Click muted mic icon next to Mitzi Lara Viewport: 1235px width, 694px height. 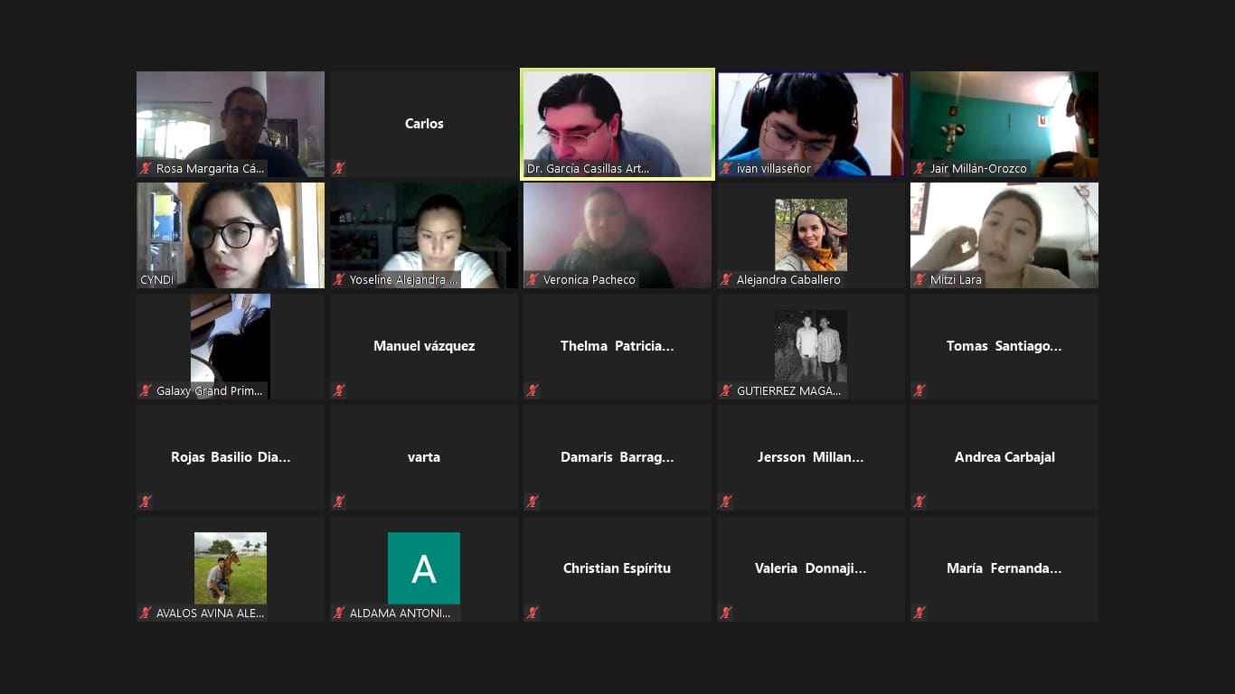click(x=919, y=279)
